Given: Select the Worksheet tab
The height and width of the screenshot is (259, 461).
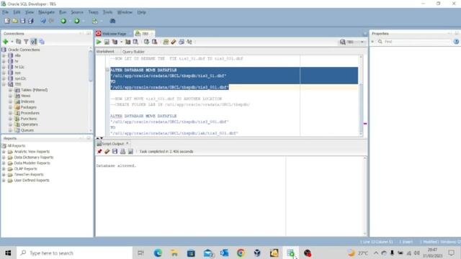Looking at the screenshot, I should [105, 52].
